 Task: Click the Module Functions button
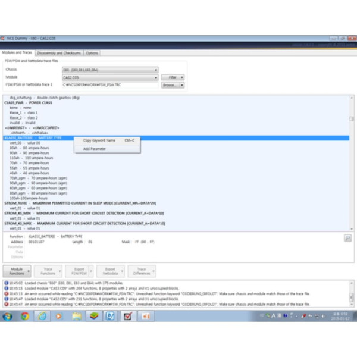(x=17, y=271)
